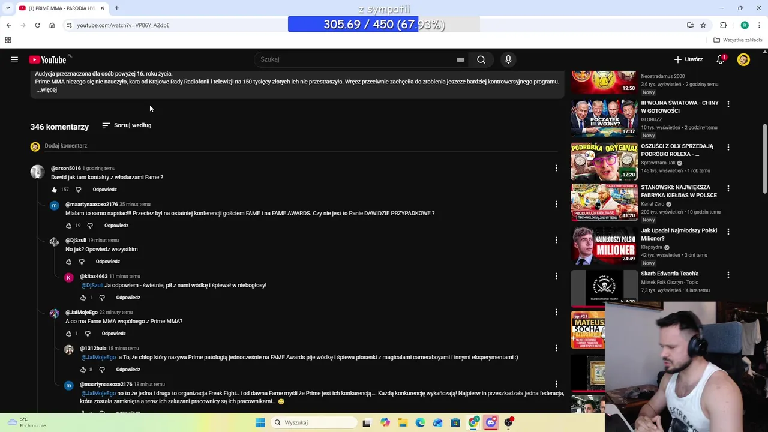
Task: Open Wszystkie zakładki bookmarks folder
Action: tap(738, 40)
